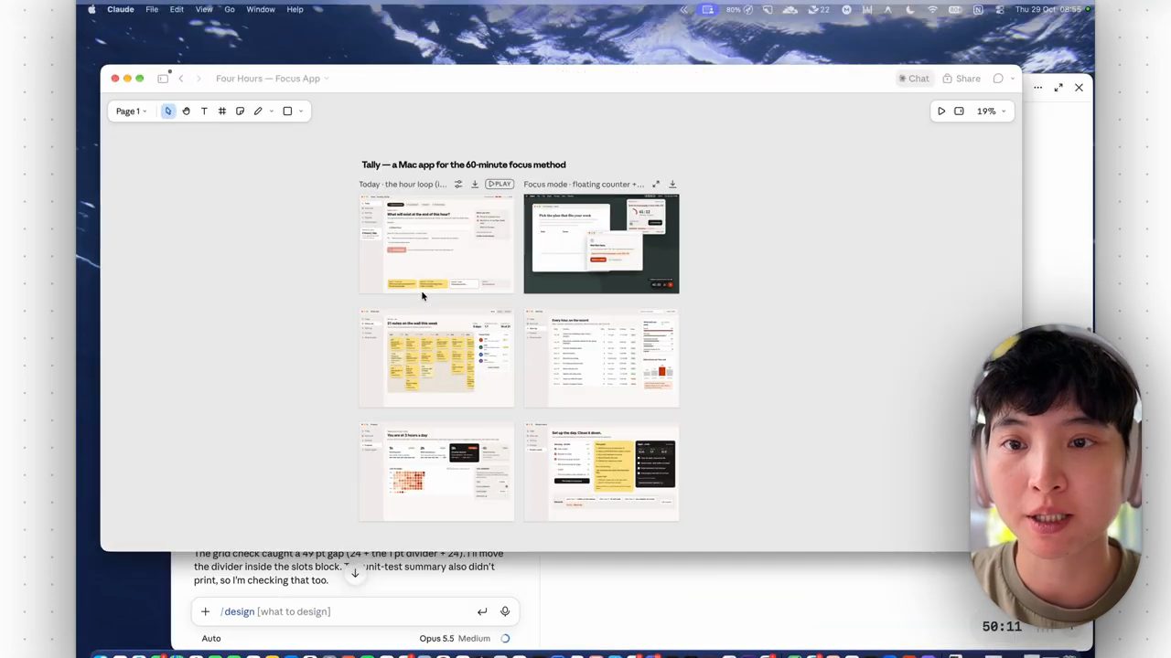Open the Apple menu

click(x=91, y=9)
